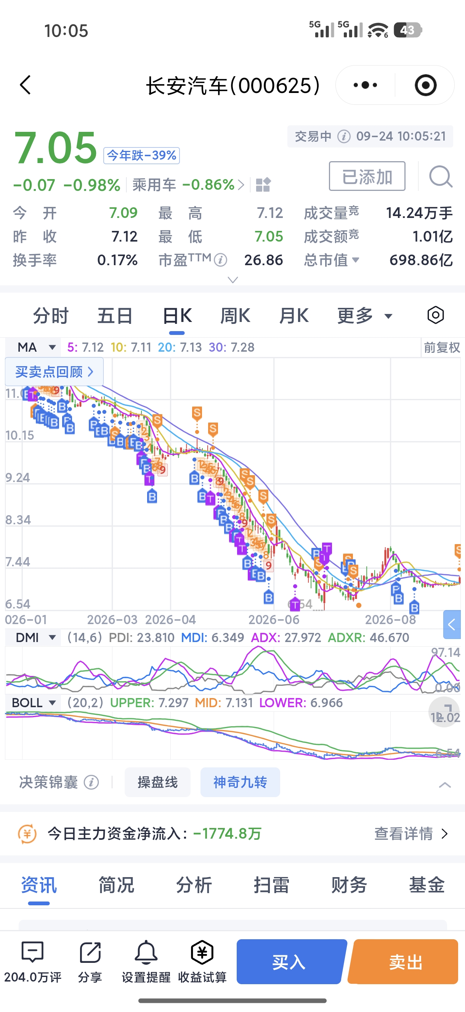Tap the yuan coin icon for 主力资金
Viewport: 465px width, 1012px height.
click(x=27, y=834)
